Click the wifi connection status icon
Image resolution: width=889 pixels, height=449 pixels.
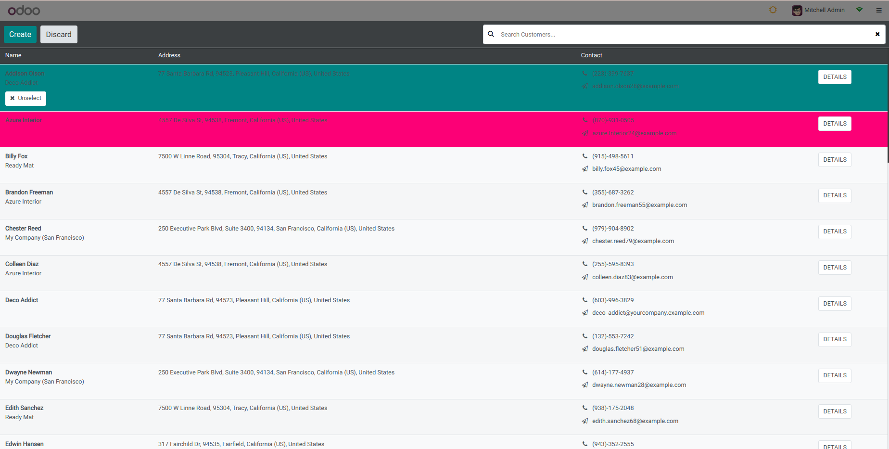click(859, 10)
